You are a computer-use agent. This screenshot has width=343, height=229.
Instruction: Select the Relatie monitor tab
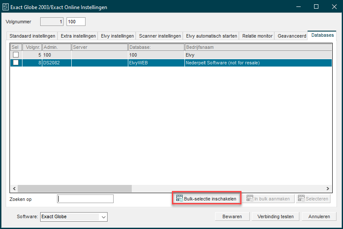point(257,36)
